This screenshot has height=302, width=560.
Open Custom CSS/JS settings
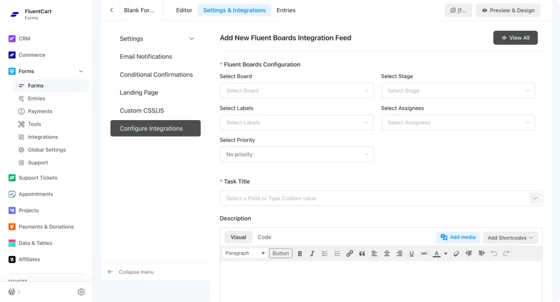142,110
